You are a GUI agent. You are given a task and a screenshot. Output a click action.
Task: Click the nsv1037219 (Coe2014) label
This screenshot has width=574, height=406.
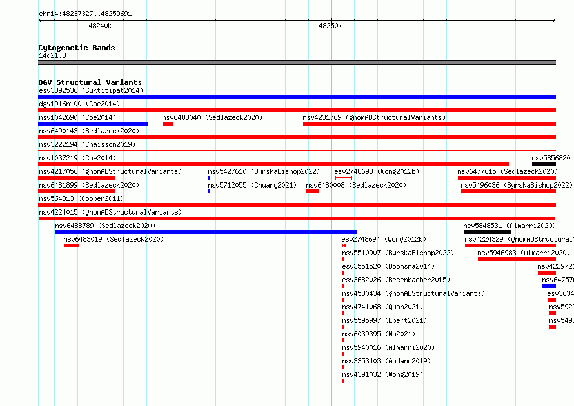click(x=77, y=158)
